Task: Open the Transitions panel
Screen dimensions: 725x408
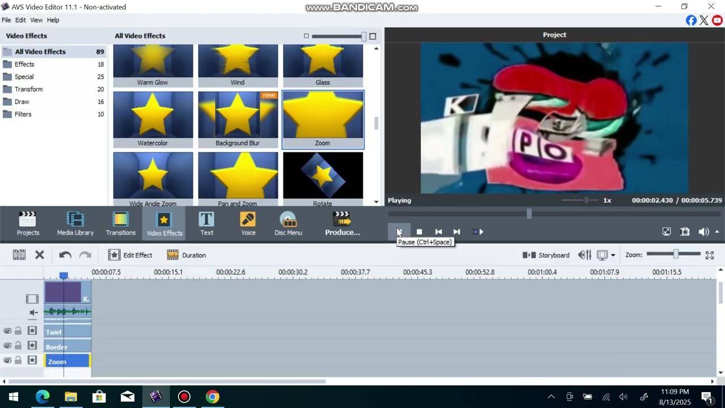Action: pyautogui.click(x=121, y=224)
